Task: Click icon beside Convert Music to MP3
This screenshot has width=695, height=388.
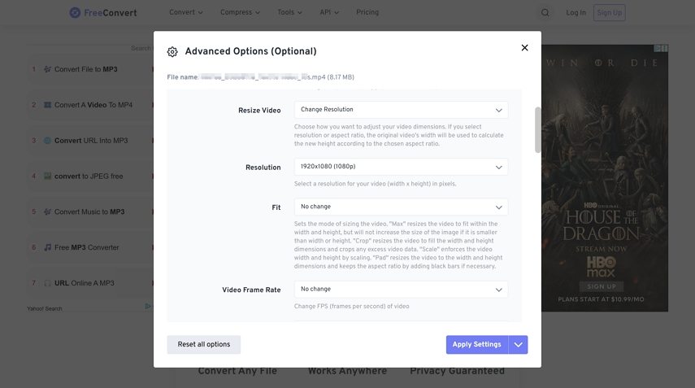Action: [47, 212]
